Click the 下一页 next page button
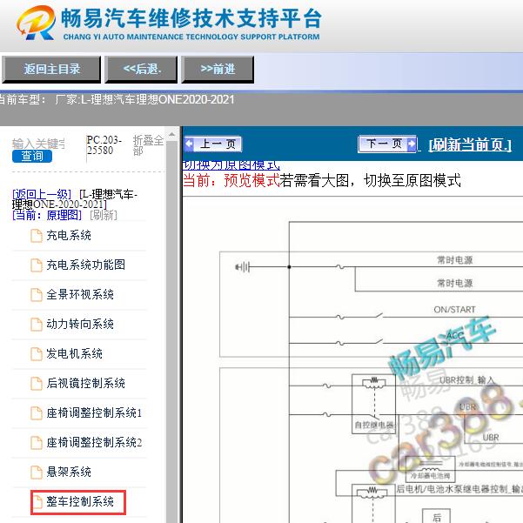Viewport: 523px width, 523px height. point(387,144)
